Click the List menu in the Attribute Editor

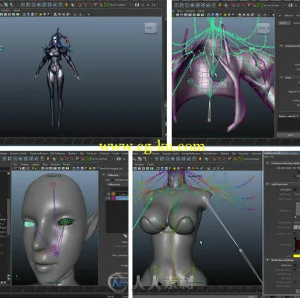pyautogui.click(x=279, y=15)
